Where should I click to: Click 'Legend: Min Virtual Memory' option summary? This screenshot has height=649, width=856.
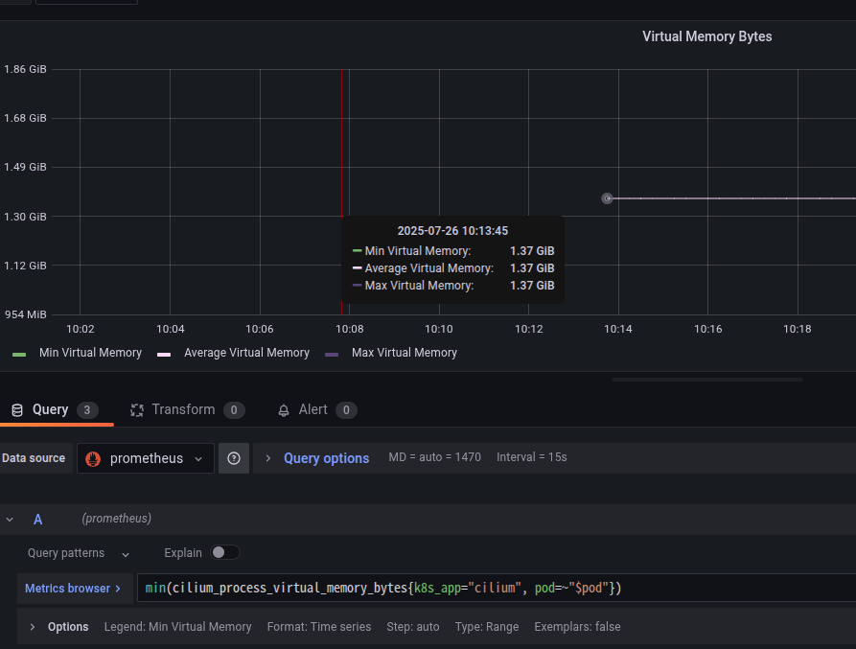click(x=178, y=627)
